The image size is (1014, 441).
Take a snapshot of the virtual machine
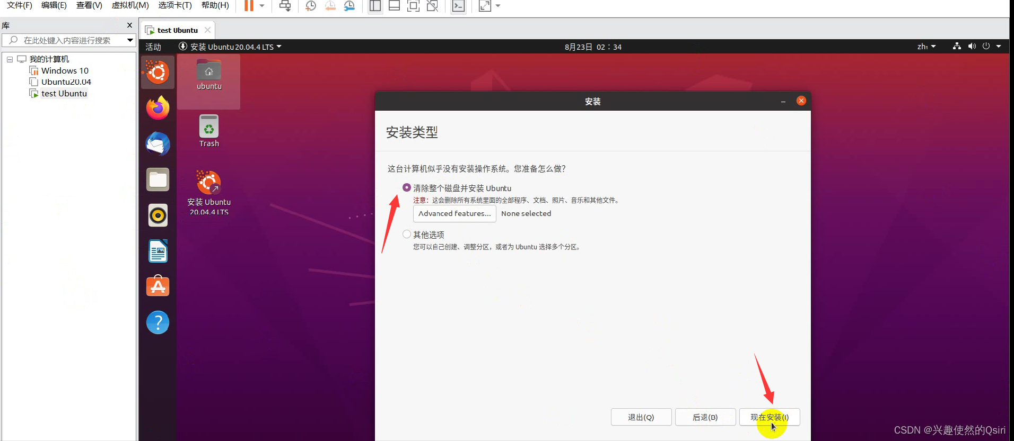tap(311, 6)
